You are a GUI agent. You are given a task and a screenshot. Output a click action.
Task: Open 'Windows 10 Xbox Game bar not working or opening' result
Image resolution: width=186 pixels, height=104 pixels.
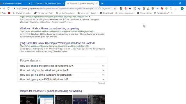tap(49, 28)
